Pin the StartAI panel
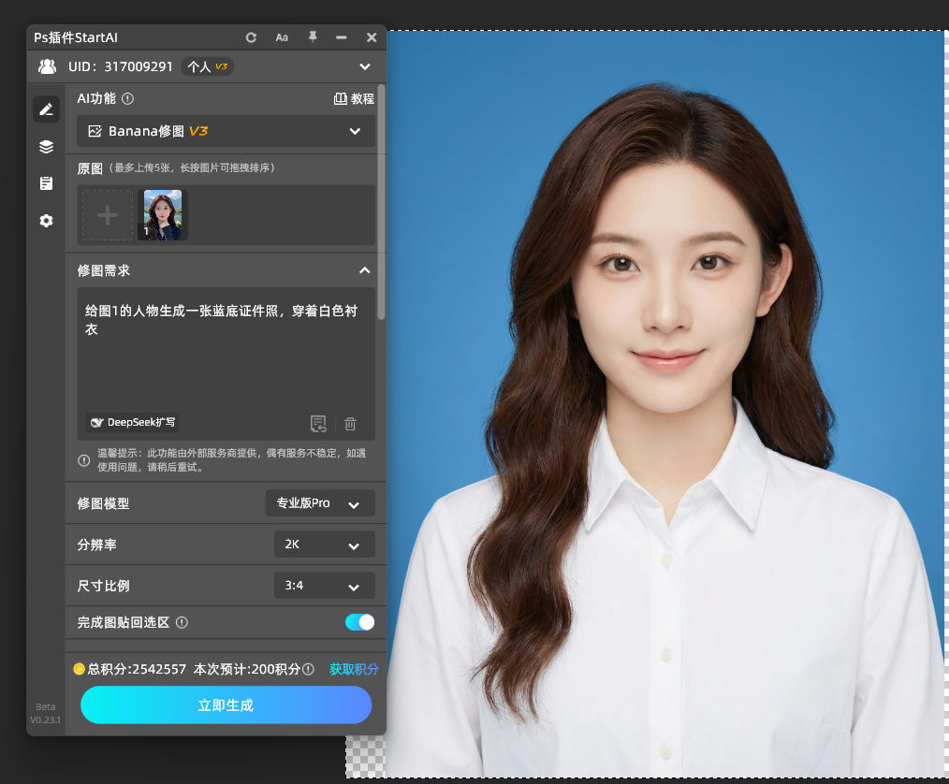Screen dimensions: 949x784 click(x=313, y=37)
